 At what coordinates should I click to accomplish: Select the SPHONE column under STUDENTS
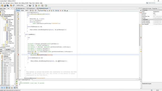click(x=10, y=38)
